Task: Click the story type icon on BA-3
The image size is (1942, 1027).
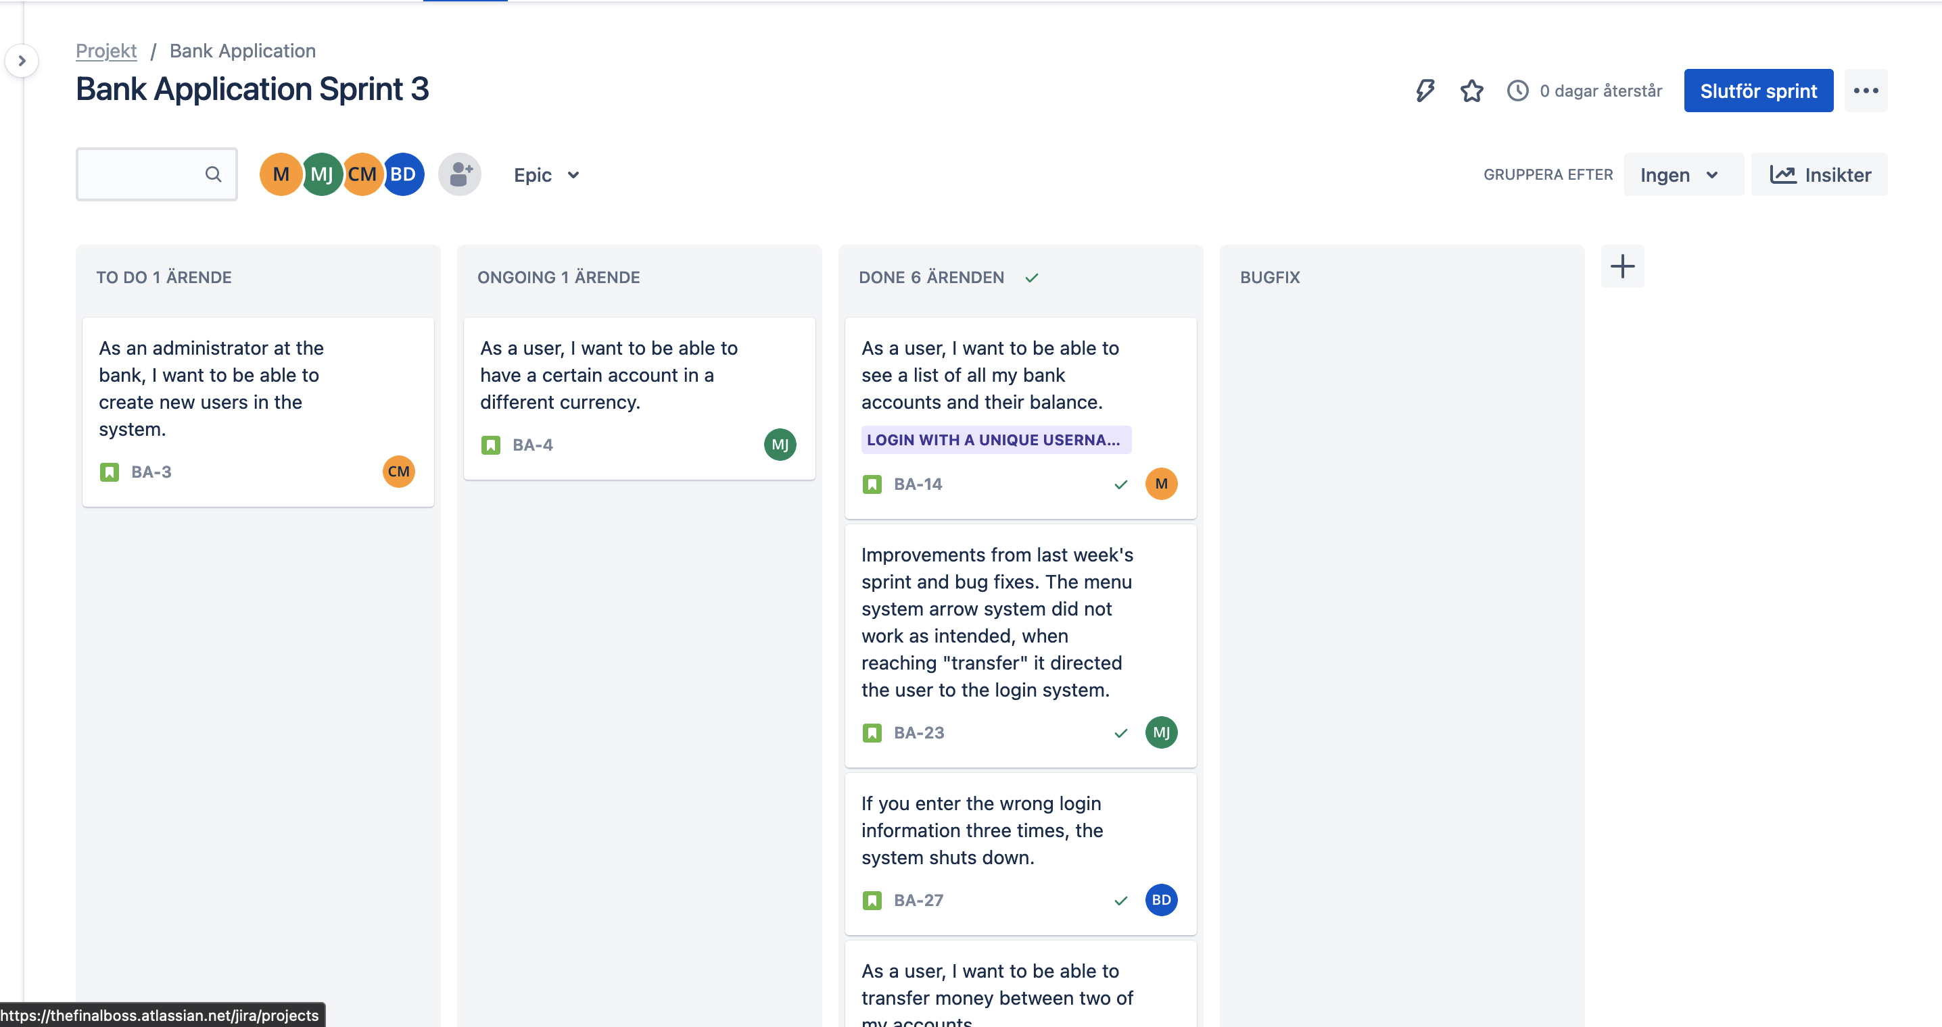Action: point(110,472)
